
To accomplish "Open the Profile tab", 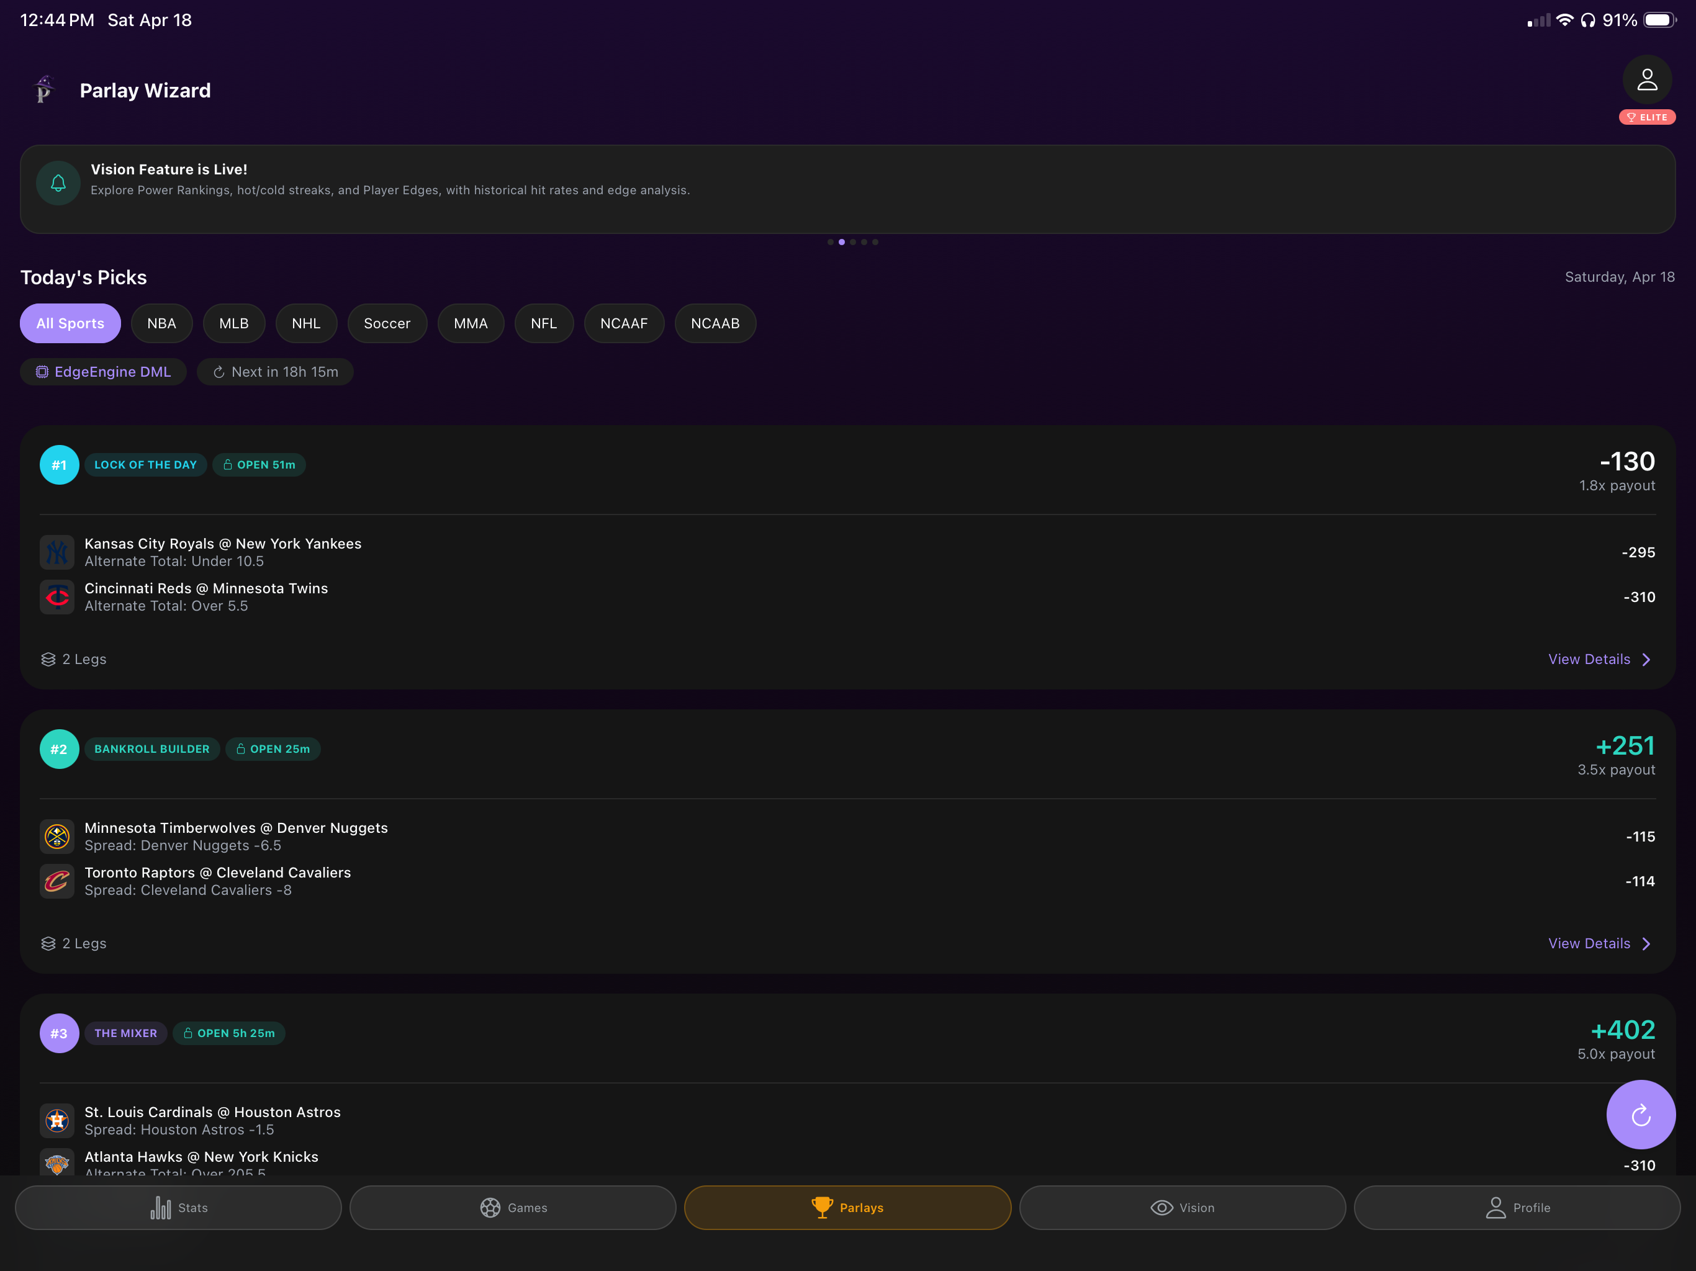I will 1517,1208.
